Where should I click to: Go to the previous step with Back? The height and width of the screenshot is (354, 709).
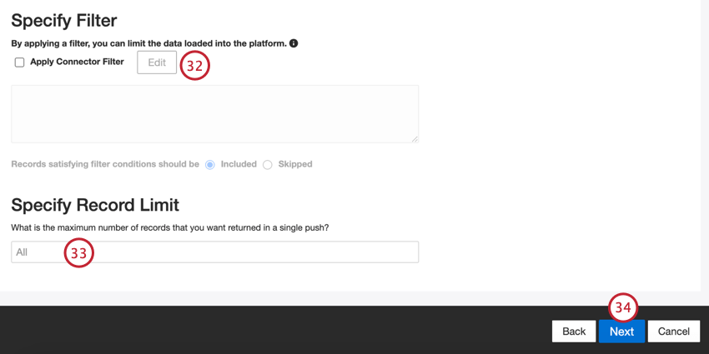574,331
